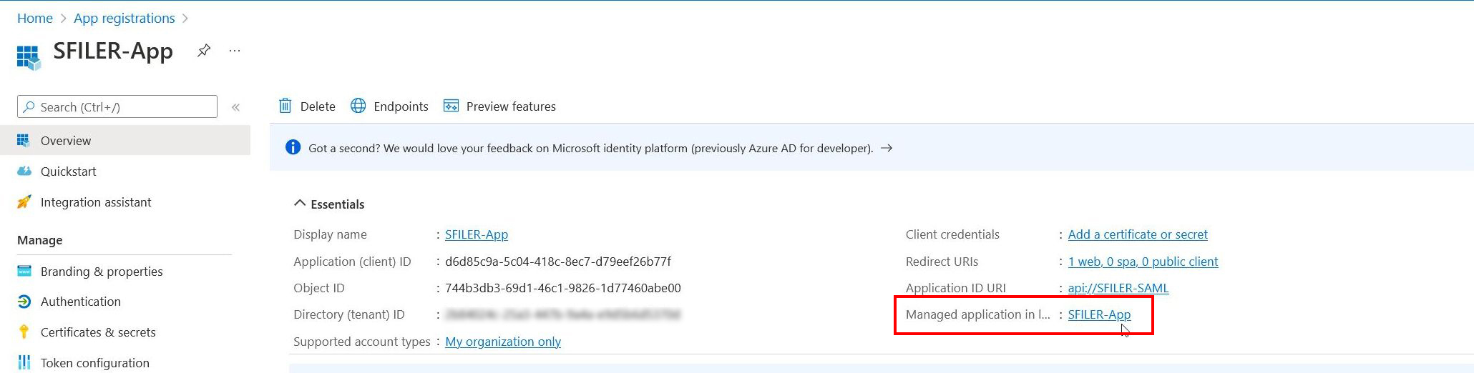The image size is (1474, 373).
Task: Open Authentication settings
Action: click(81, 302)
